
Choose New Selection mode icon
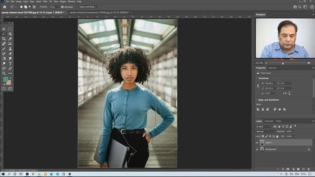point(21,7)
